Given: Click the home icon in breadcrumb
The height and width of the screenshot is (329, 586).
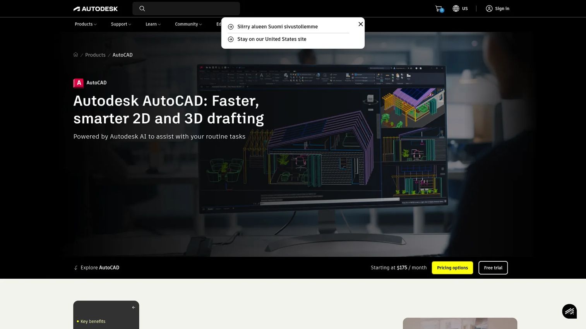Looking at the screenshot, I should click(x=76, y=55).
